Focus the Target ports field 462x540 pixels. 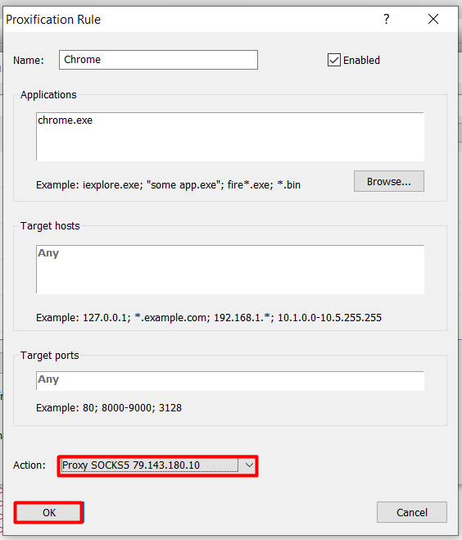coord(230,381)
